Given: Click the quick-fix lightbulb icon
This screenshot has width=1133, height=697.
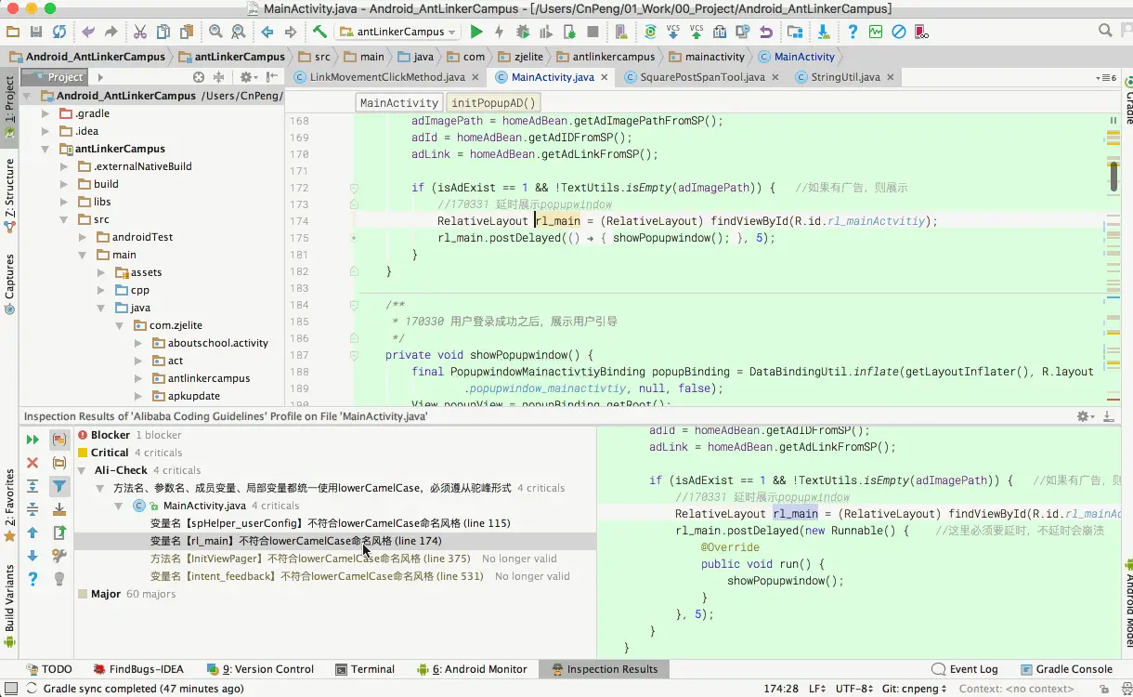Looking at the screenshot, I should (59, 579).
